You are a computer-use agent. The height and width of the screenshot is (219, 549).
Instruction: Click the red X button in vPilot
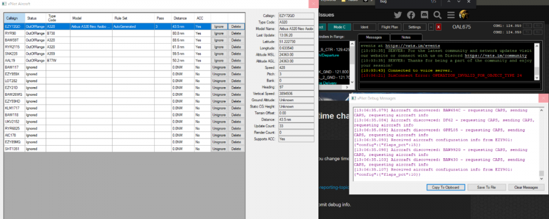coord(439,26)
